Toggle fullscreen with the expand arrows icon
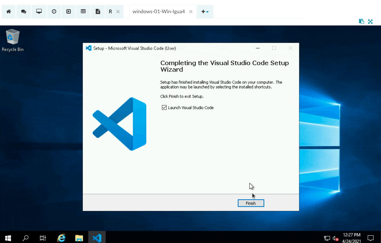This screenshot has height=243, width=381. pyautogui.click(x=370, y=21)
